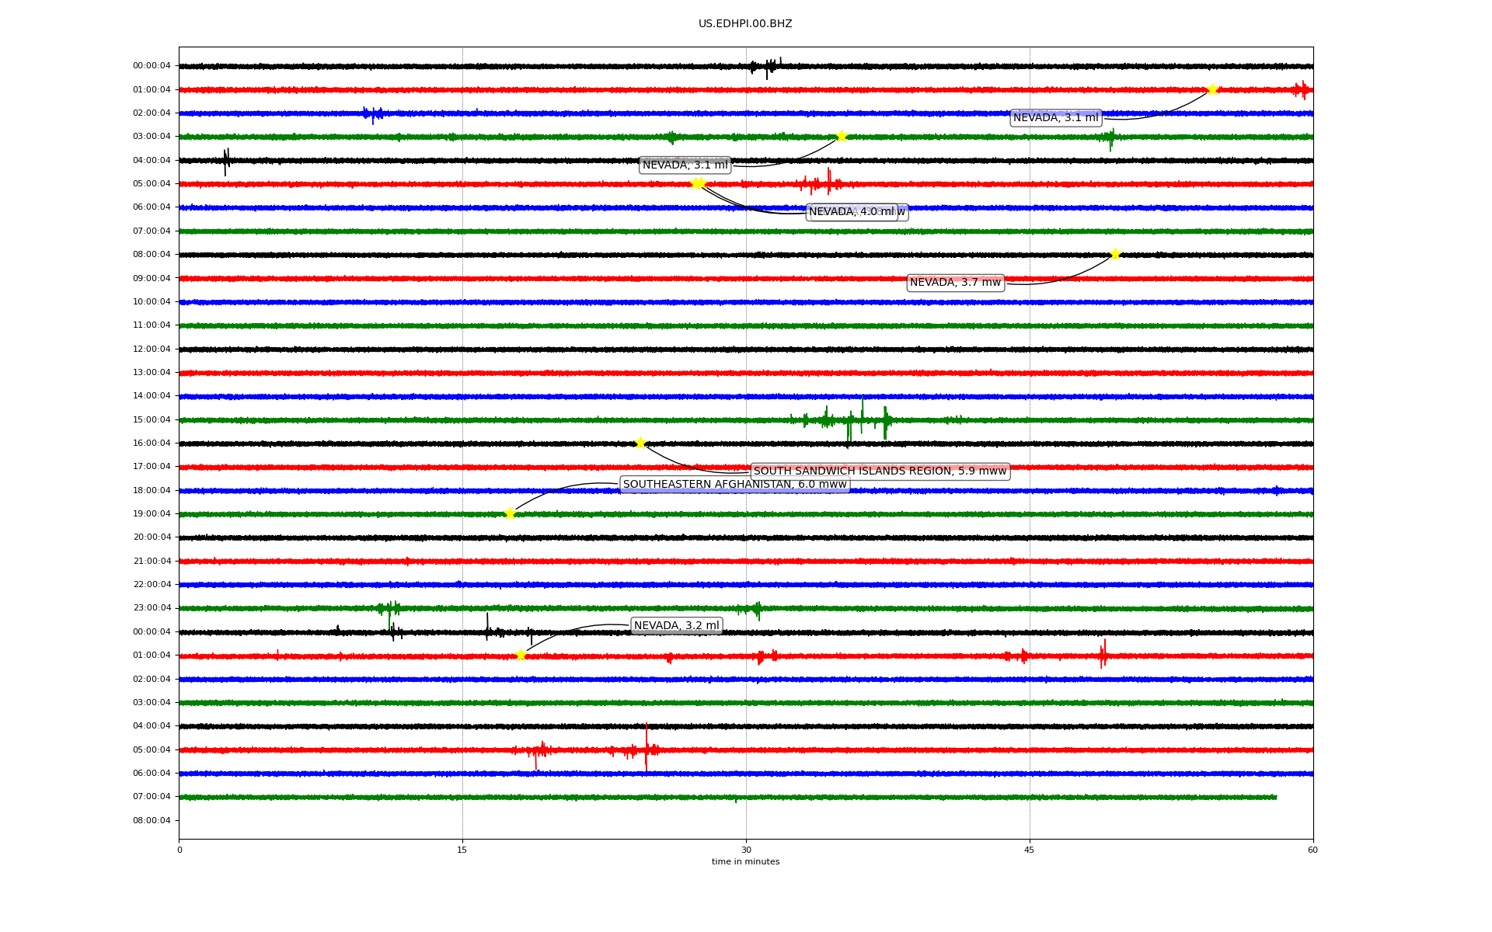
Task: Click the x-axis tick label 15
Action: pyautogui.click(x=462, y=850)
